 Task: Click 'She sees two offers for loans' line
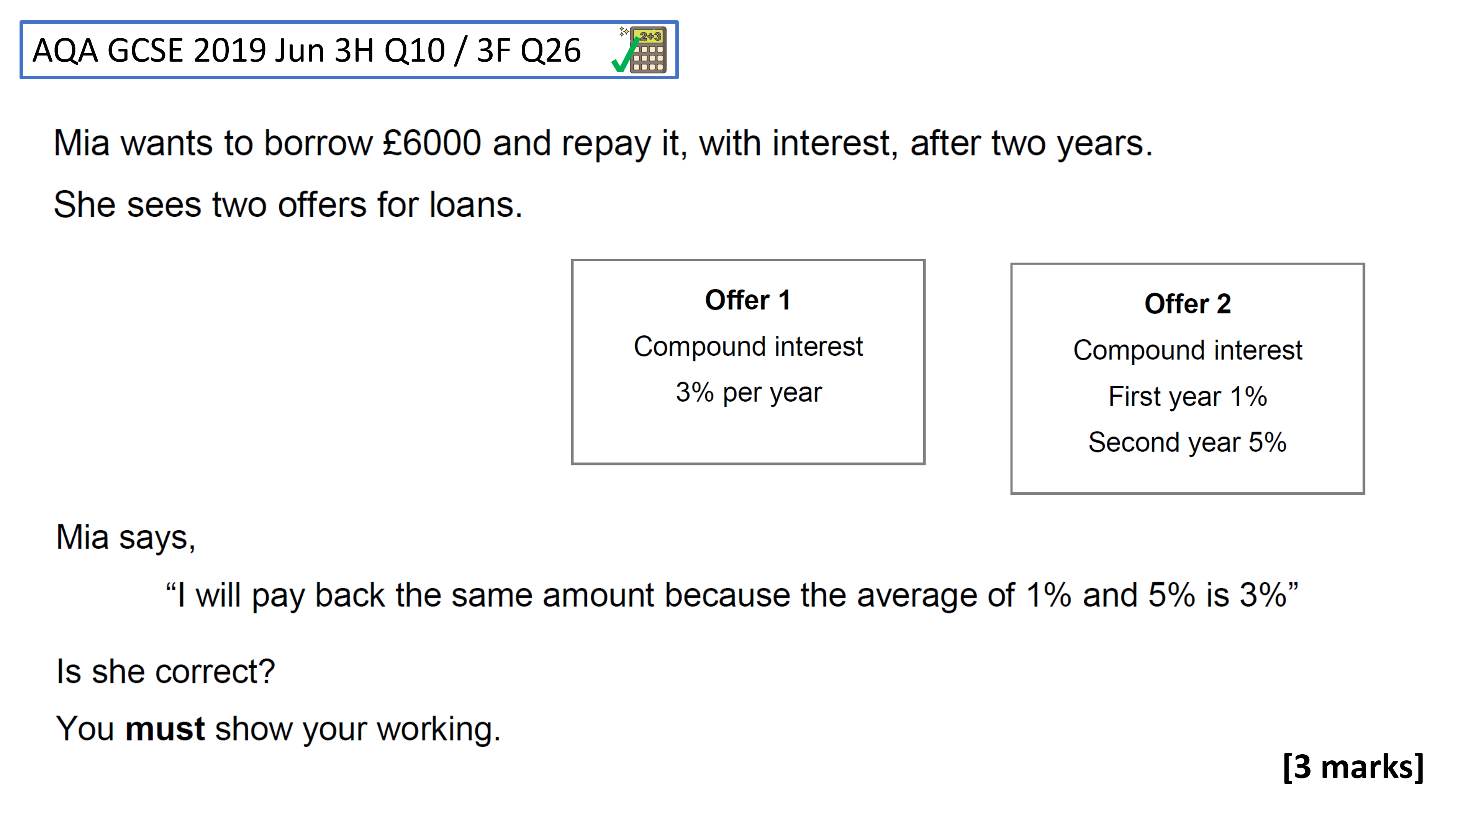(x=288, y=204)
